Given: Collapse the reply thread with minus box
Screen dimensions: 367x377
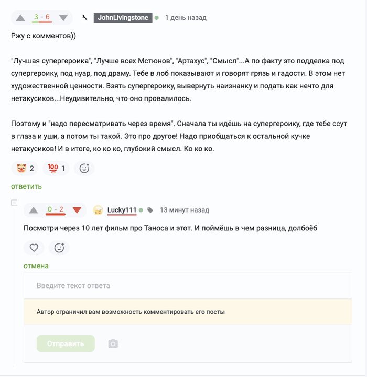Looking at the screenshot, I should 15,203.
